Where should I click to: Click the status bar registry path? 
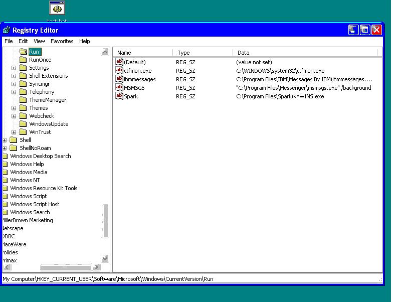click(108, 279)
